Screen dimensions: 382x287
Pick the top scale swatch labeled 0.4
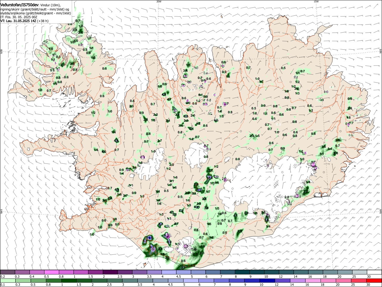pyautogui.click(x=37, y=272)
